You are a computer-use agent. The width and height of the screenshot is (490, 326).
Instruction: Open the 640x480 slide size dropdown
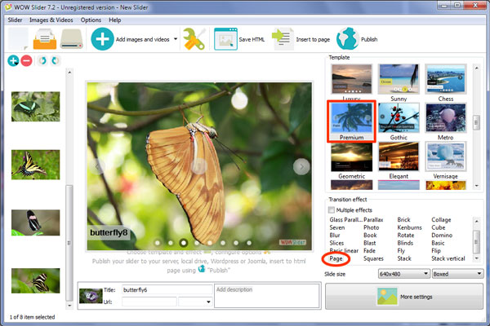pyautogui.click(x=403, y=274)
